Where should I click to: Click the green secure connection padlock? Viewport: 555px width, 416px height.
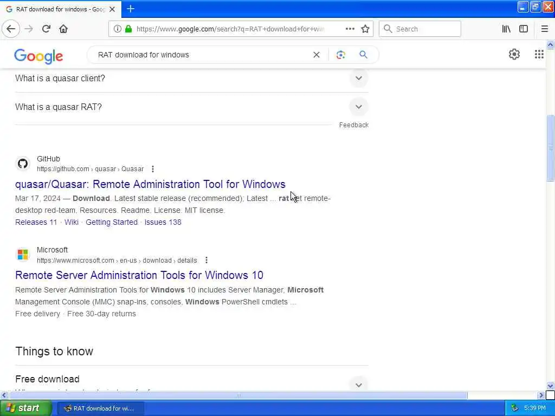click(x=128, y=29)
